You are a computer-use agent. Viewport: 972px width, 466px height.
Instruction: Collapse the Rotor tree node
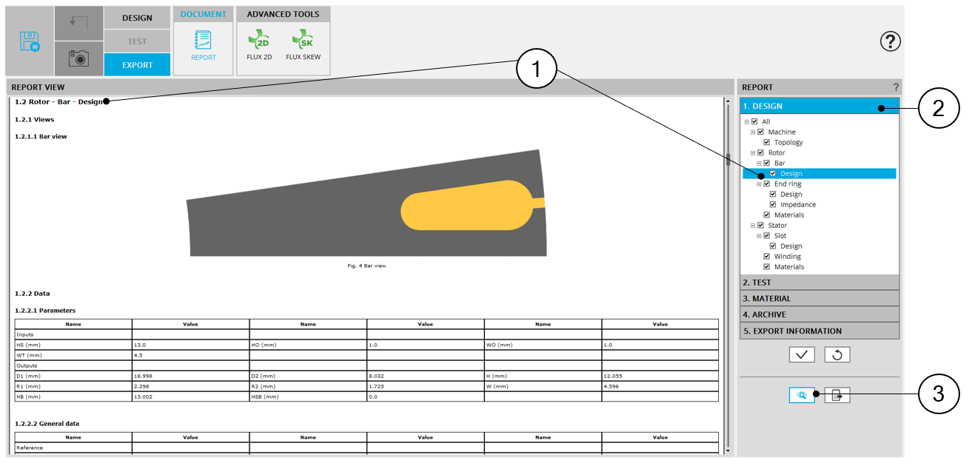pyautogui.click(x=753, y=153)
